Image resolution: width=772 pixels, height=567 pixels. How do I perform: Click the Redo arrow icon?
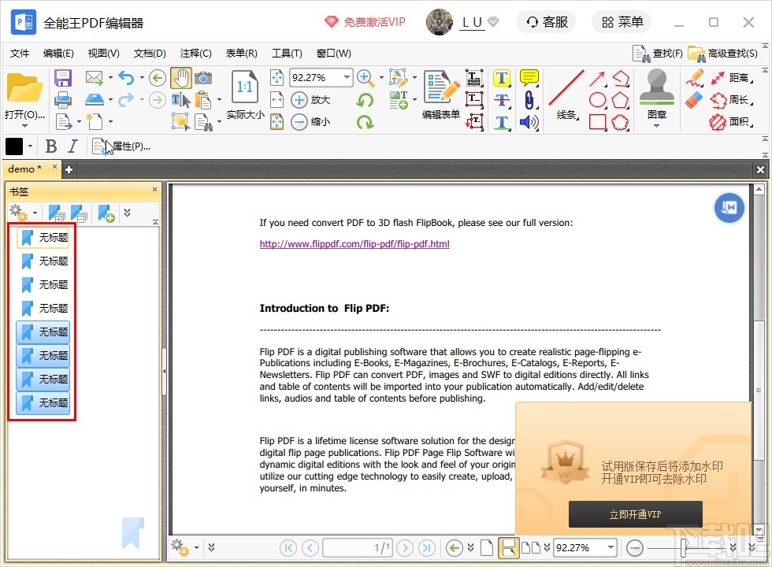coord(127,99)
